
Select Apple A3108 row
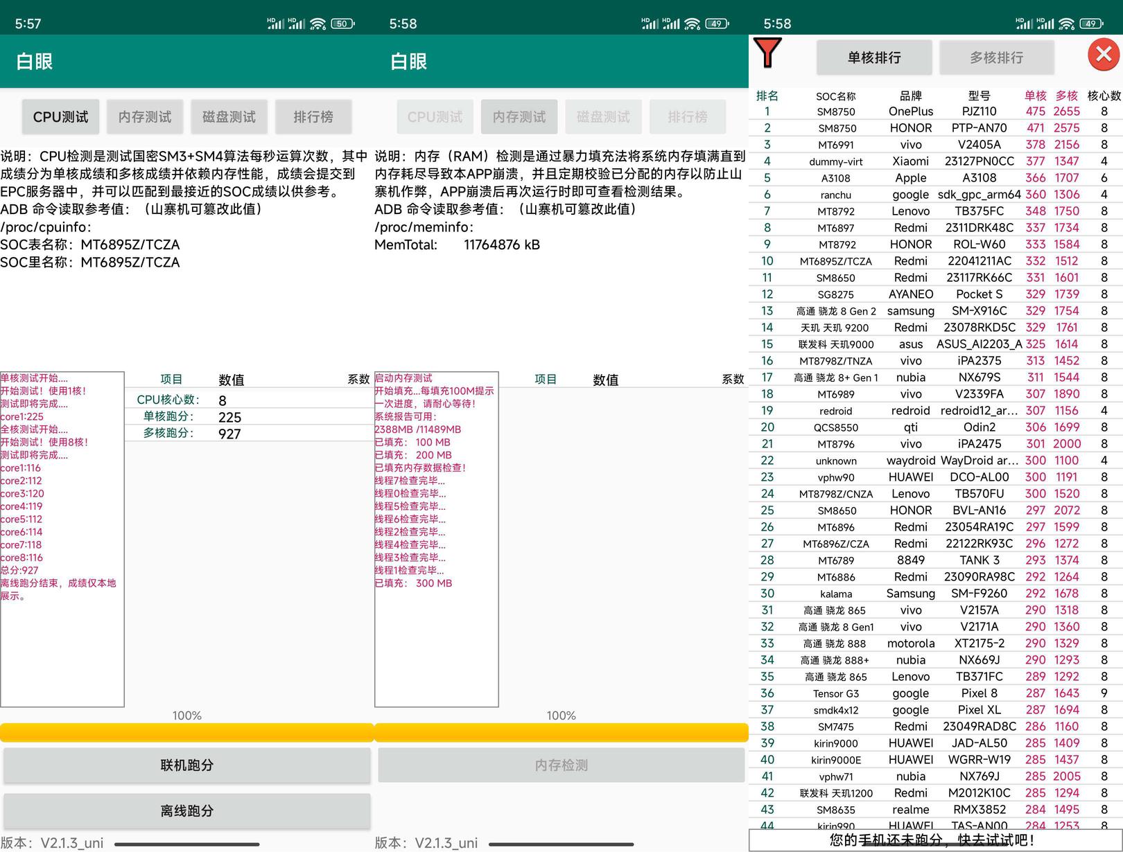tap(936, 178)
